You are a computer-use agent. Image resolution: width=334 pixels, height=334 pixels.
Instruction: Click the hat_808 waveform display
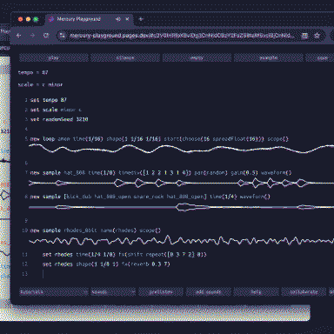click(182, 183)
